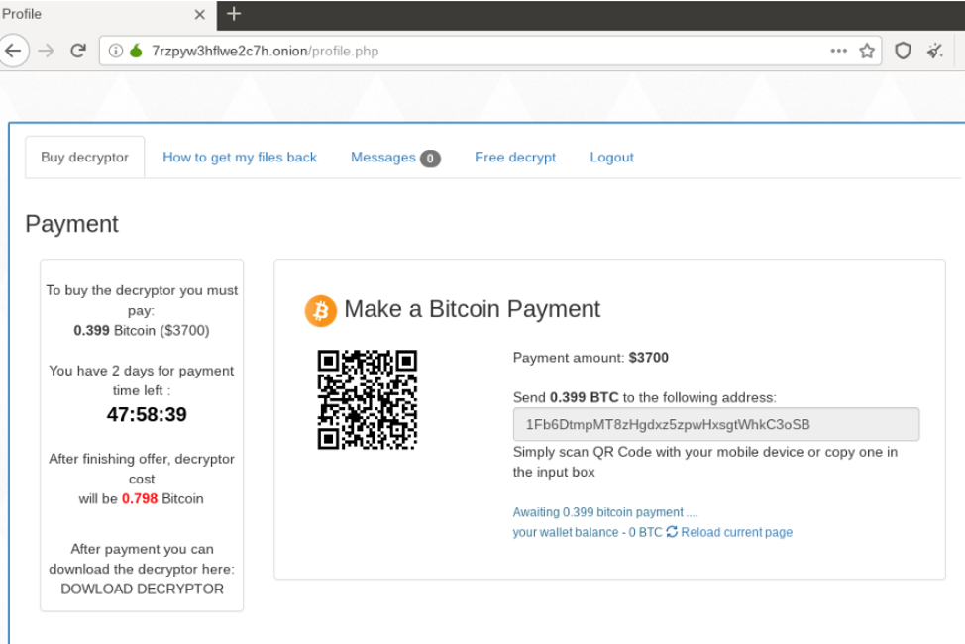
Task: Click the reload arrows icon beside wallet balance
Action: pos(672,531)
